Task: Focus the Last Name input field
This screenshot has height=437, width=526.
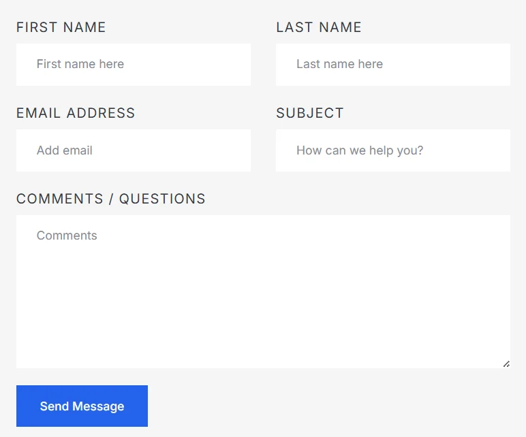Action: point(393,65)
